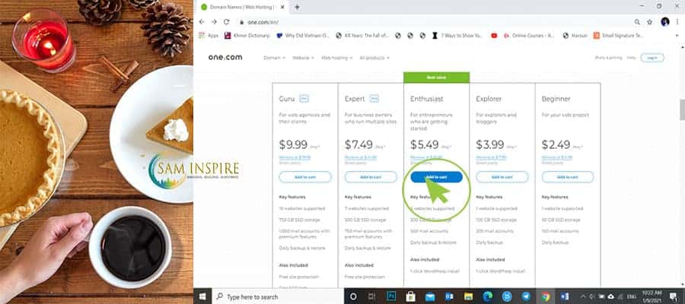Open the YouTube bookmark icon

[x=494, y=36]
